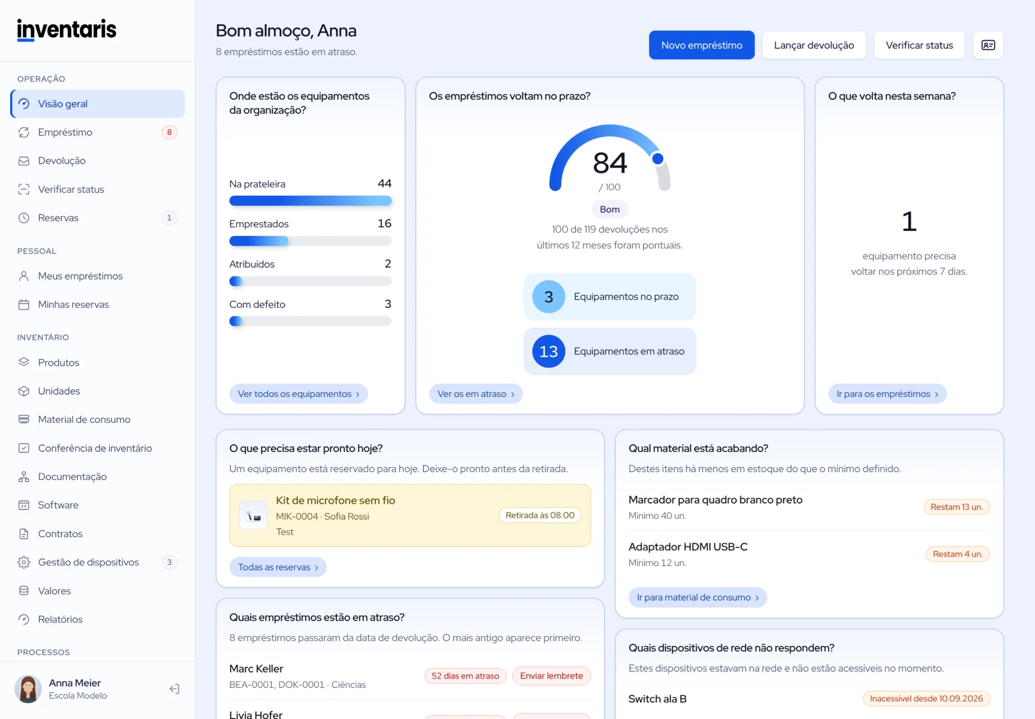The width and height of the screenshot is (1035, 719).
Task: Click the ID card icon button in header
Action: point(988,45)
